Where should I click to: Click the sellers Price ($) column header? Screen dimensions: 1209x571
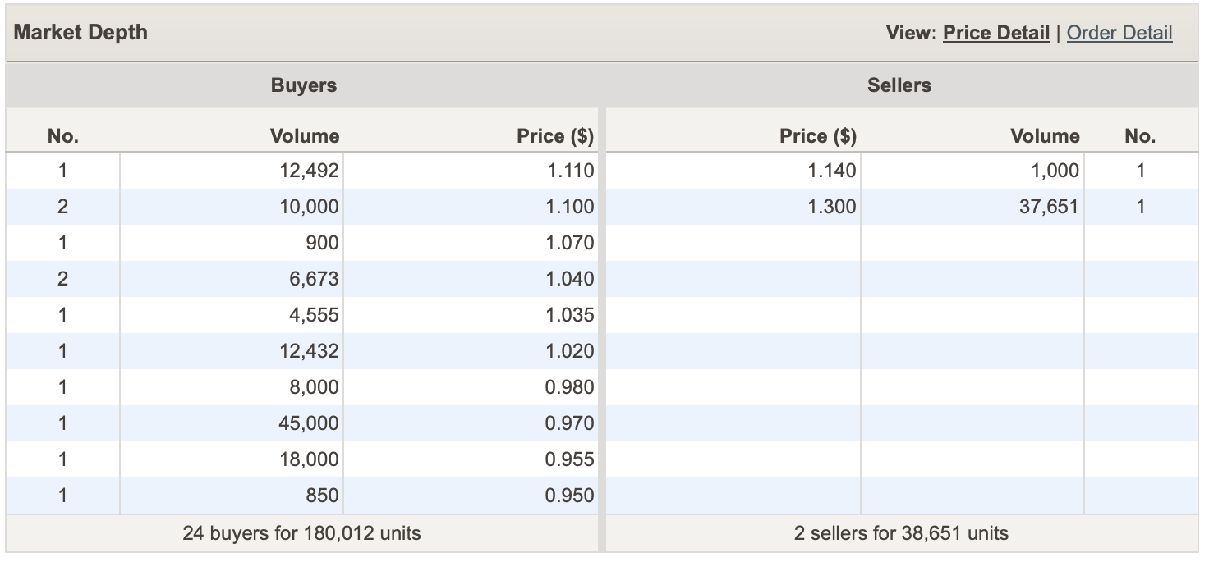pos(817,136)
